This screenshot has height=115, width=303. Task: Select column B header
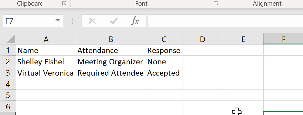pyautogui.click(x=111, y=39)
